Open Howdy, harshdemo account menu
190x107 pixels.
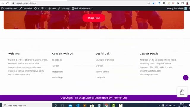(177, 8)
